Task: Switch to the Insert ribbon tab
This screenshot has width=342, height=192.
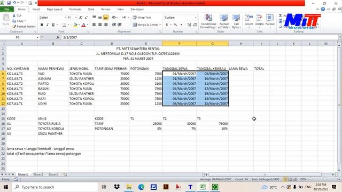Action: [x=36, y=9]
